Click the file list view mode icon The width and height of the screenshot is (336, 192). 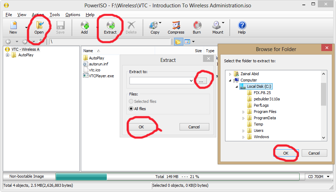point(187,42)
